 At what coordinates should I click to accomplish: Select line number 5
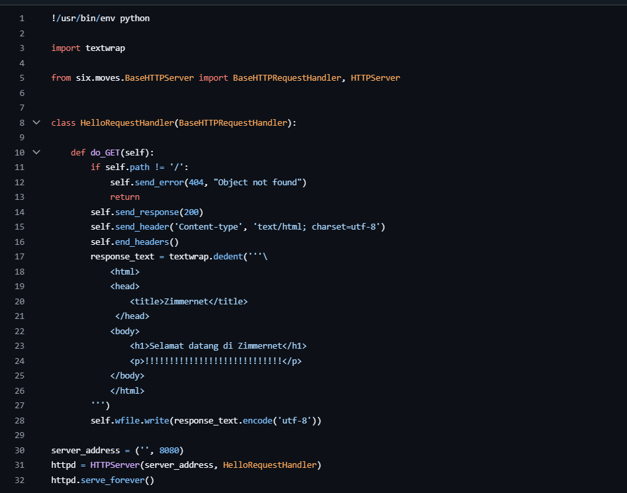coord(22,78)
